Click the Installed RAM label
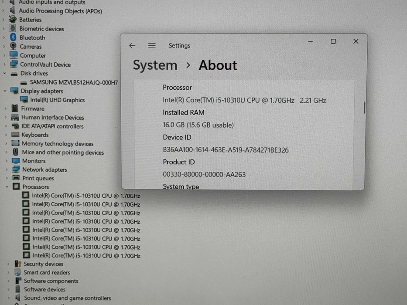This screenshot has height=305, width=407. point(184,112)
